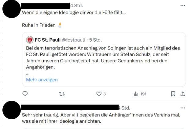Like the tweet with the heart icon
188x129 pixels.
point(99,94)
